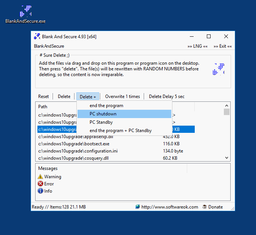Open the Delete + dropdown

coord(88,96)
